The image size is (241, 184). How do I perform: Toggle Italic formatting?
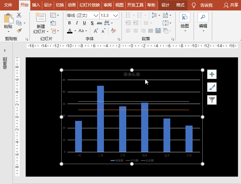[x=77, y=23]
